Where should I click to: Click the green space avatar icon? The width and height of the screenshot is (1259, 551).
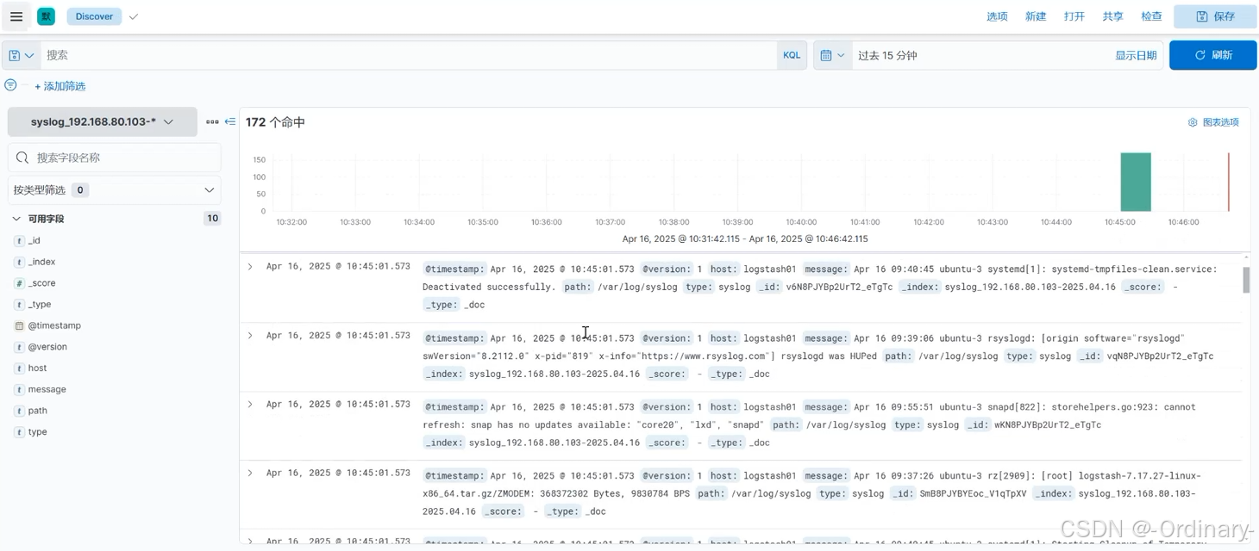coord(46,16)
